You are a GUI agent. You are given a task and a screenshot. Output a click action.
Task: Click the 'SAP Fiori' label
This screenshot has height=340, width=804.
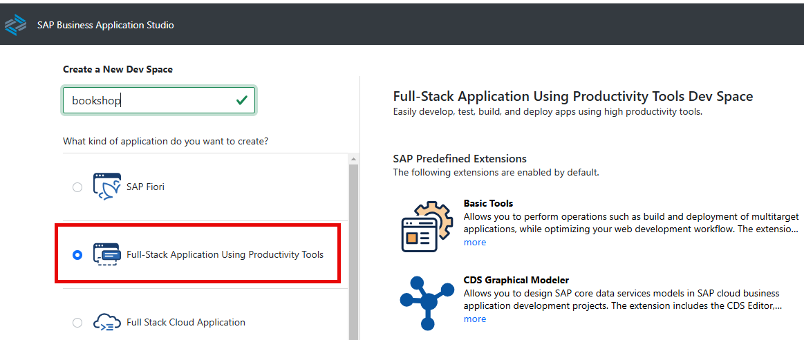pyautogui.click(x=146, y=187)
